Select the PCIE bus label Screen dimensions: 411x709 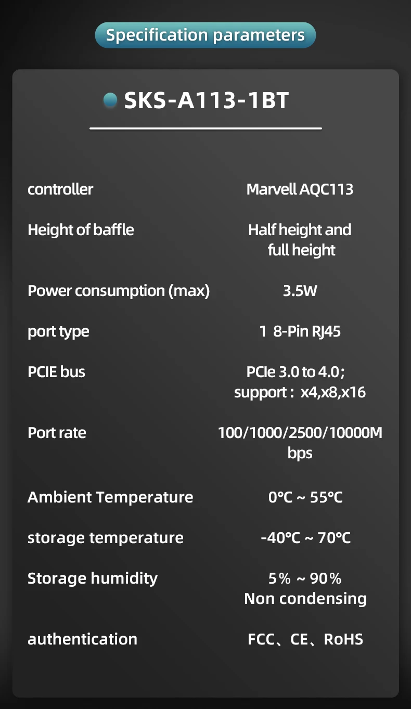point(56,372)
